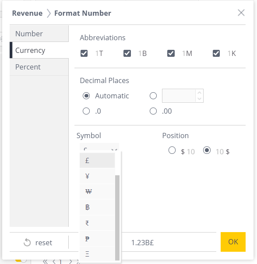This screenshot has width=257, height=264.
Task: Choose the Won ₩ symbol
Action: tap(97, 191)
